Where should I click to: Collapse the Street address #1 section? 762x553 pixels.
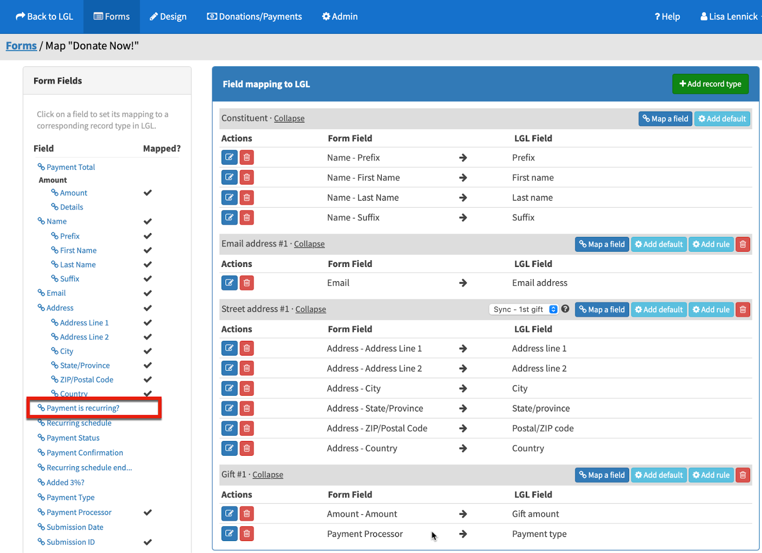pyautogui.click(x=311, y=309)
